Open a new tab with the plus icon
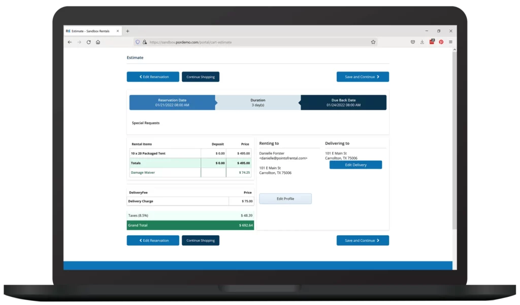This screenshot has height=305, width=520. pos(127,31)
